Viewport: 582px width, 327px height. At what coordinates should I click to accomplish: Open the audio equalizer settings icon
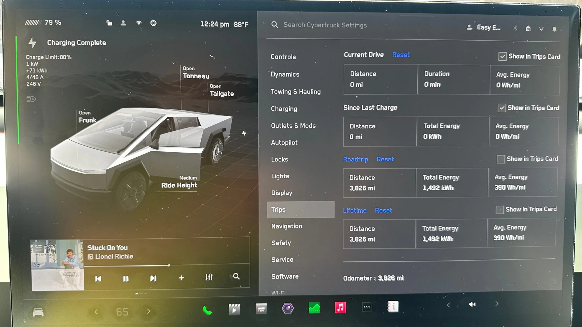coord(209,277)
